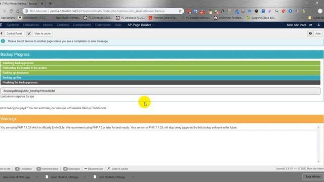
Task: Open the Messages footer counter
Action: 71,169
